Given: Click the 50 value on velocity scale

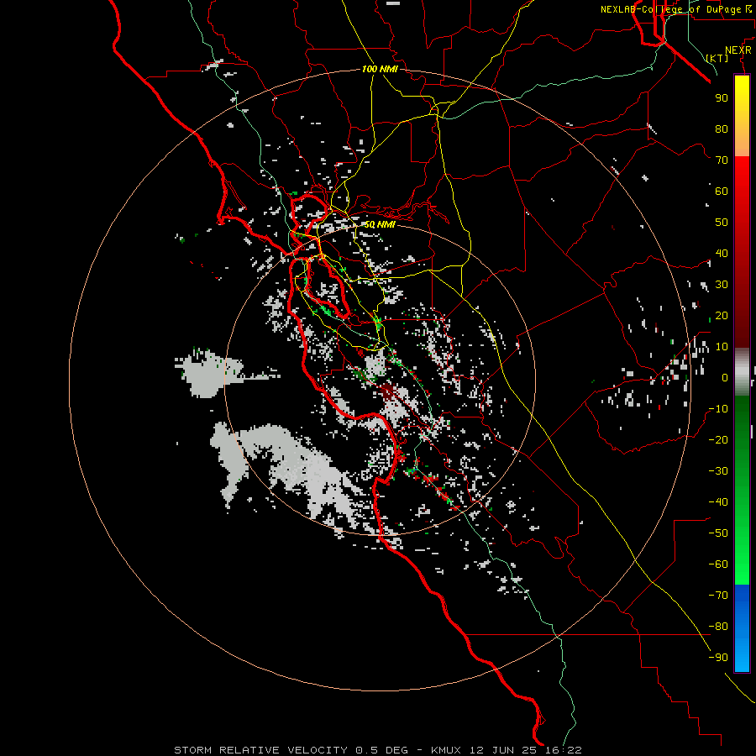Looking at the screenshot, I should tap(722, 223).
